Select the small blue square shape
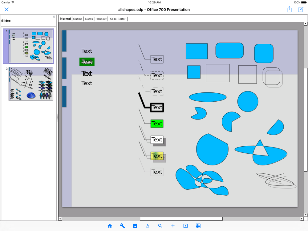The image size is (308, 231). [x=194, y=72]
